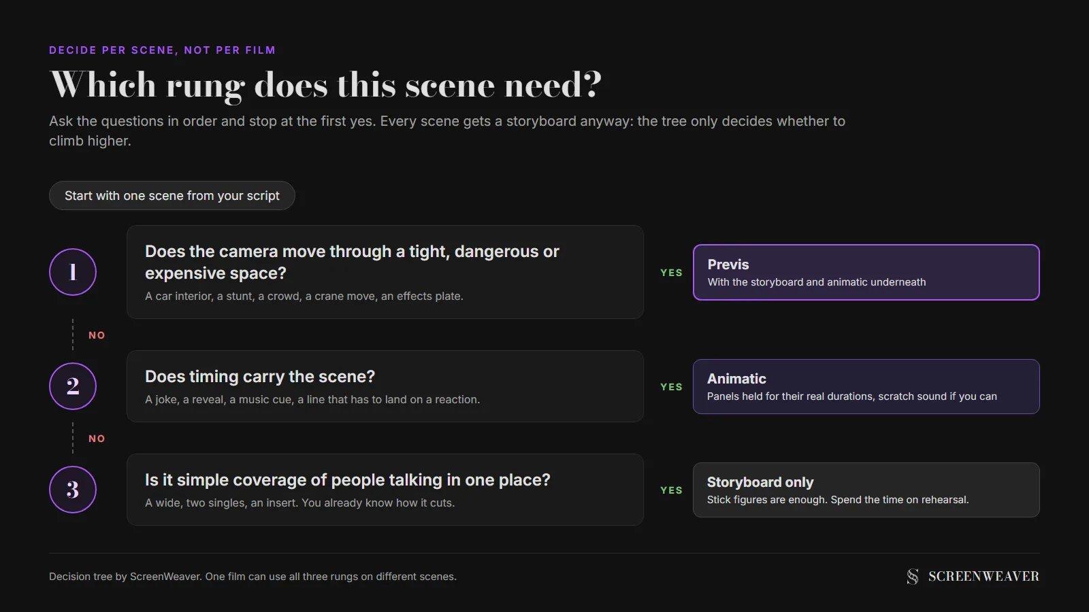Select the Previs result card
The width and height of the screenshot is (1089, 612).
[866, 272]
